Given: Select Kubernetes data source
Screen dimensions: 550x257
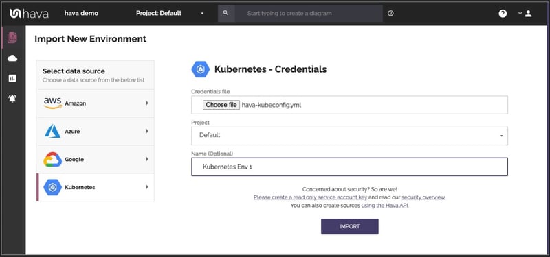Looking at the screenshot, I should [96, 187].
